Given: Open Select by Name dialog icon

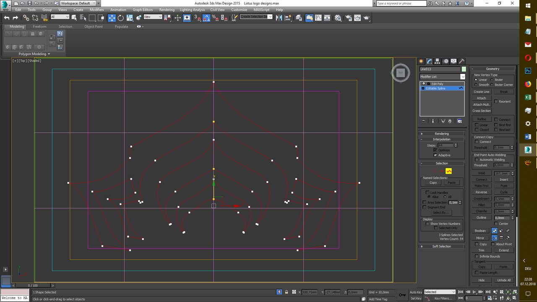Looking at the screenshot, I should click(x=83, y=18).
